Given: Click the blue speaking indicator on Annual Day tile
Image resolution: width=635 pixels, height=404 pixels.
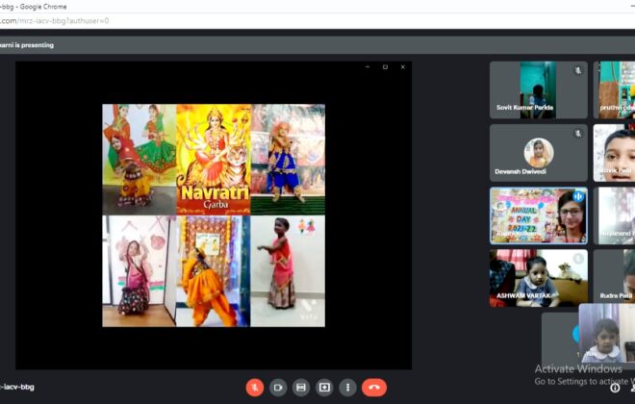Looking at the screenshot, I should click(578, 197).
